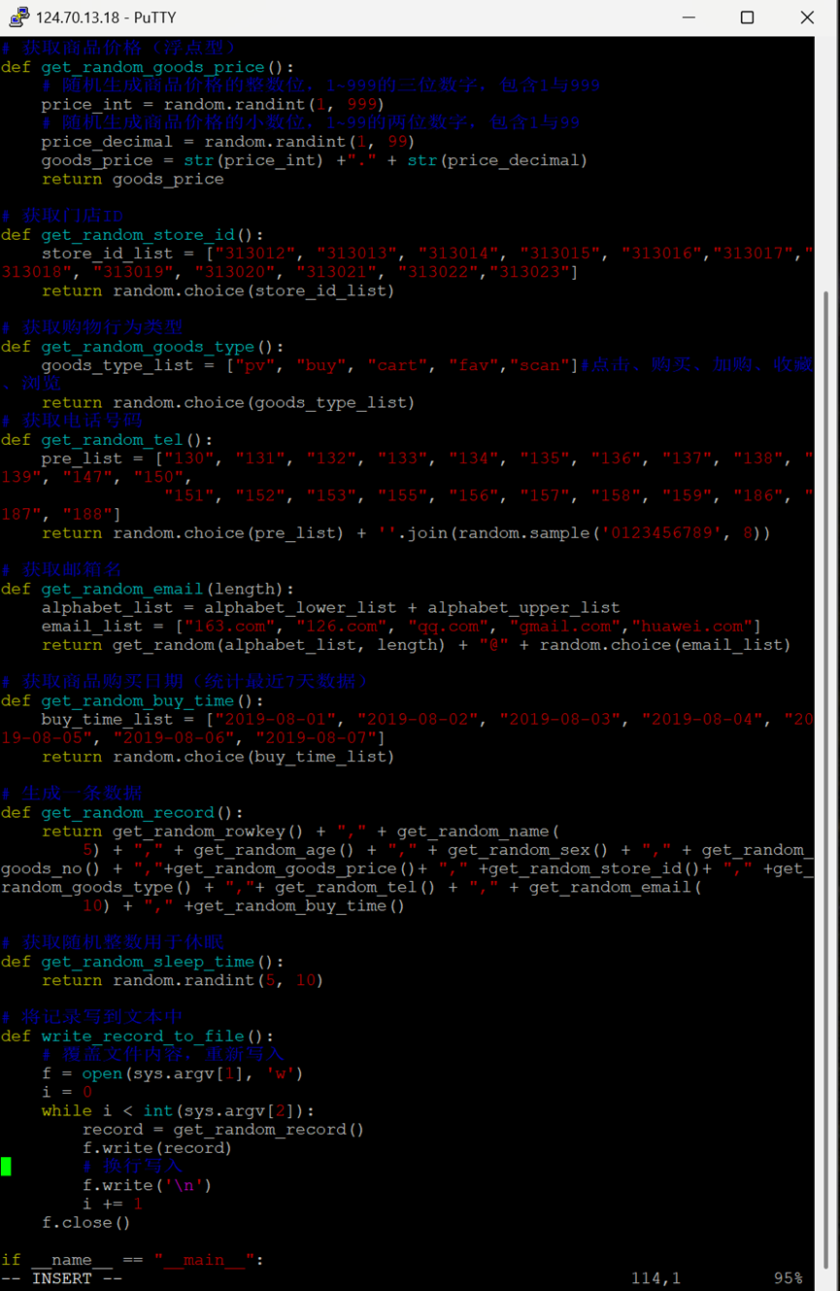Maximize the PuTTY window
Screen dimensions: 840x1291
pyautogui.click(x=748, y=17)
